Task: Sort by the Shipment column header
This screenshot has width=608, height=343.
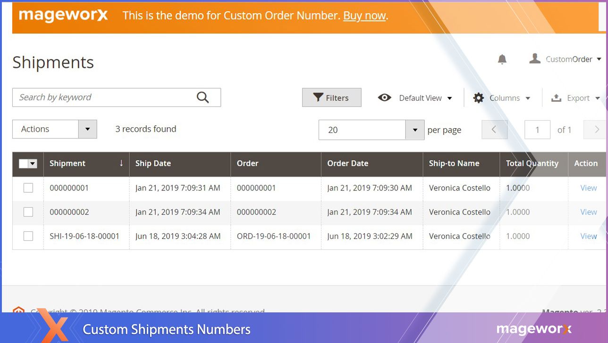Action: tap(68, 163)
